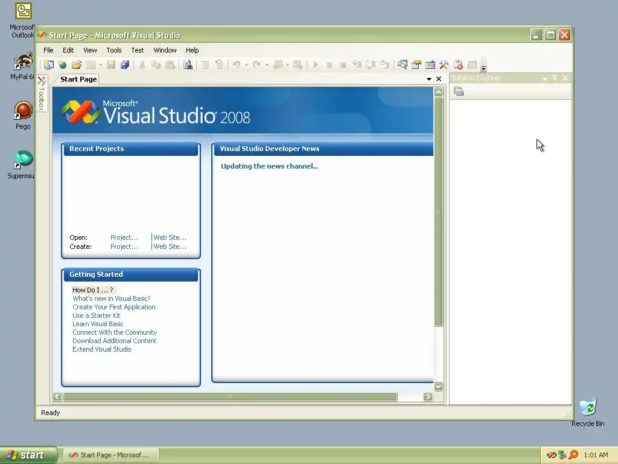Open the Tools menu

coord(114,50)
